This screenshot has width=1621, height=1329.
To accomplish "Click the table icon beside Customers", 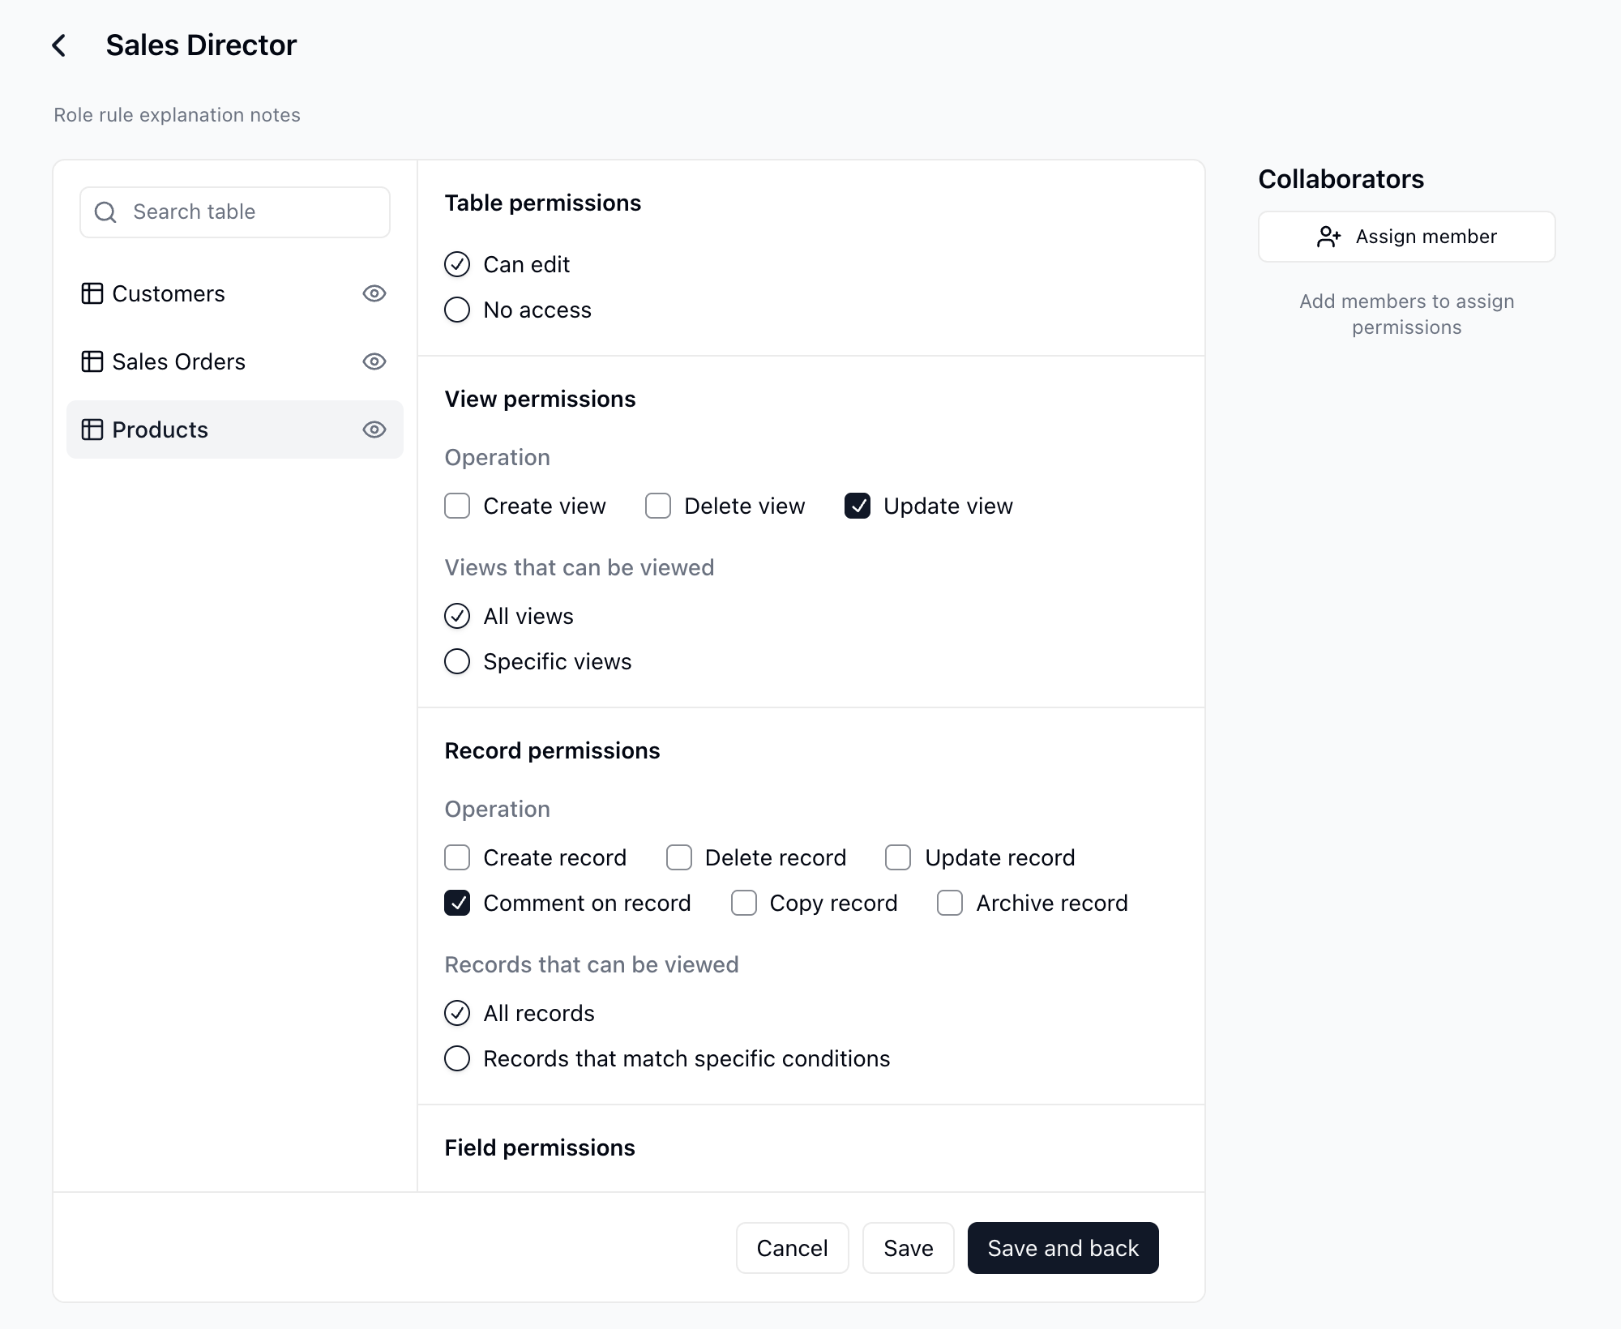I will [x=92, y=293].
